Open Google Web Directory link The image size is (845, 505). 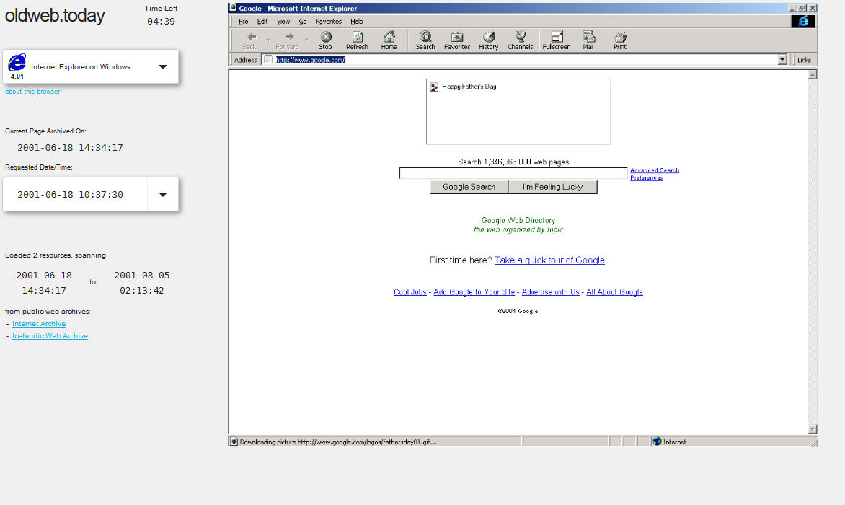pos(518,221)
